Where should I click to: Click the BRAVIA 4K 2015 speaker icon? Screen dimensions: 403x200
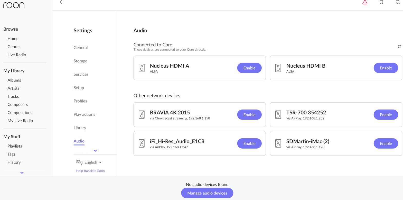pos(142,115)
